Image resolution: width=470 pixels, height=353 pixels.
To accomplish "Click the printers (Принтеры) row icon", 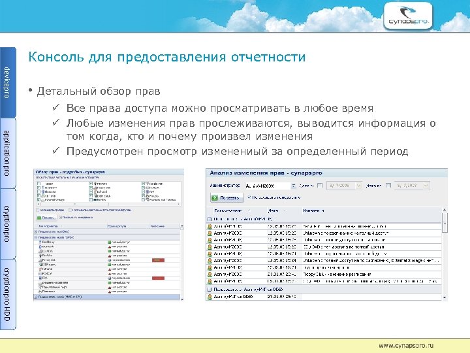I will click(40, 292).
